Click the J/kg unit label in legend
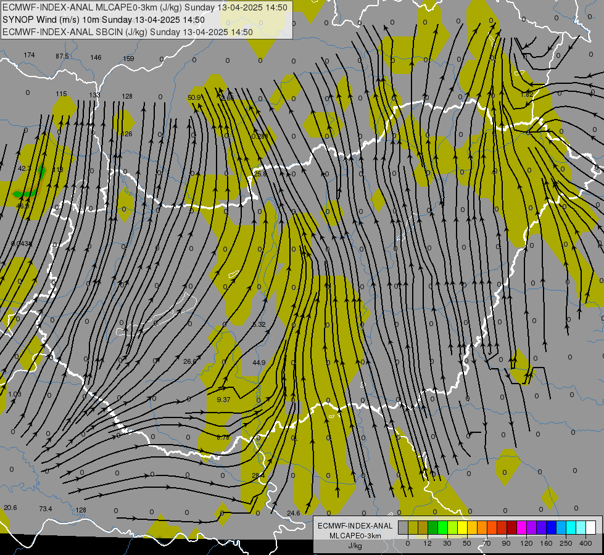This screenshot has height=555, width=604. pyautogui.click(x=355, y=546)
